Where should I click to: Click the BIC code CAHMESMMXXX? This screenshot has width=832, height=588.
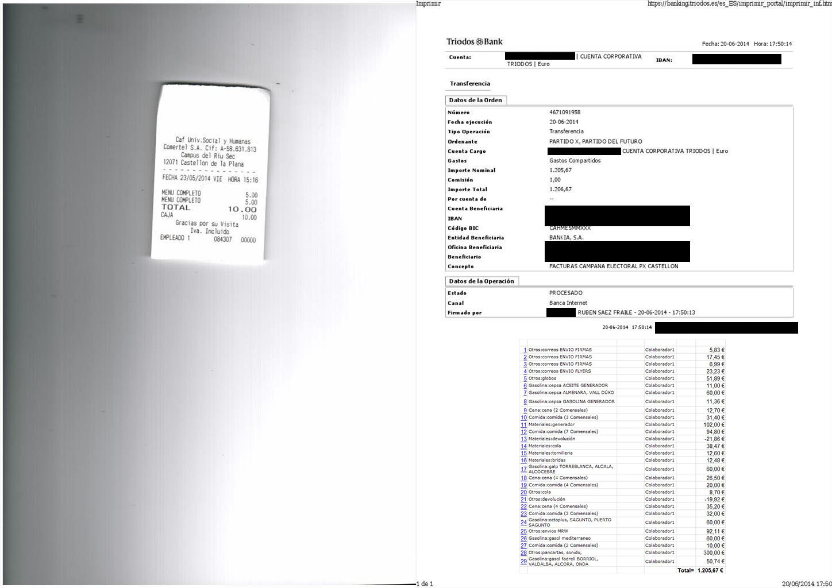(x=570, y=228)
